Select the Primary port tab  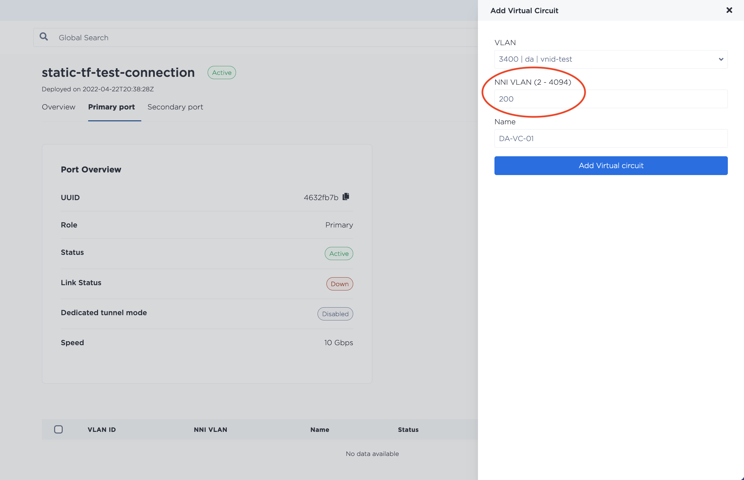112,107
